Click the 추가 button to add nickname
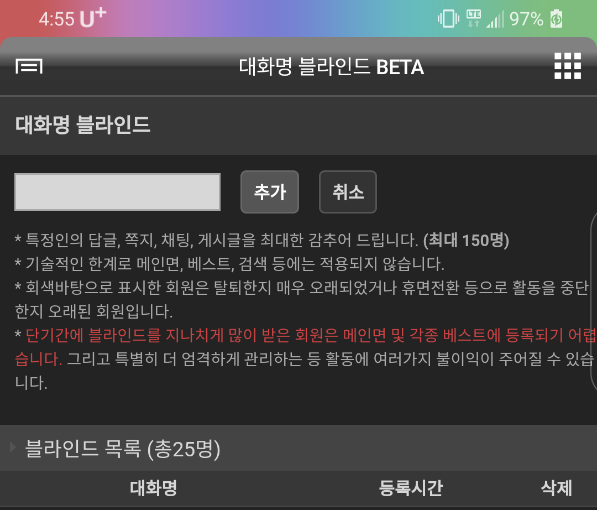597x510 pixels. [270, 192]
